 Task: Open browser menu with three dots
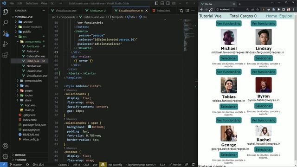pos(293,9)
